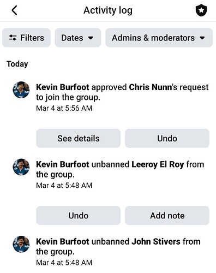The image size is (216, 273).
Task: Click the Dates dropdown arrow
Action: coord(91,38)
